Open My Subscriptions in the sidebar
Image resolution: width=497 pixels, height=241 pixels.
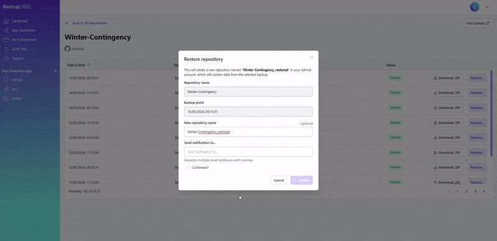point(24,40)
